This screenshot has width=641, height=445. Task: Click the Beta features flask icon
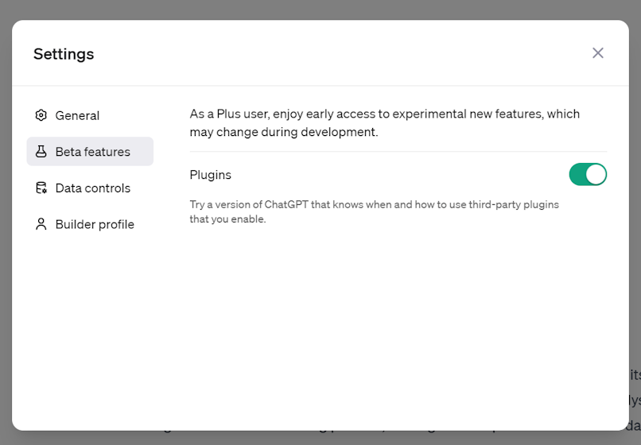[x=41, y=152]
